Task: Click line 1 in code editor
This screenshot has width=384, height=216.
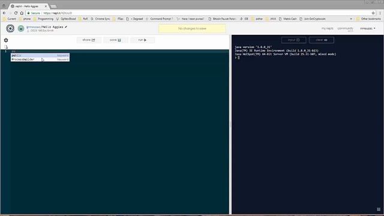Action: tap(119, 52)
